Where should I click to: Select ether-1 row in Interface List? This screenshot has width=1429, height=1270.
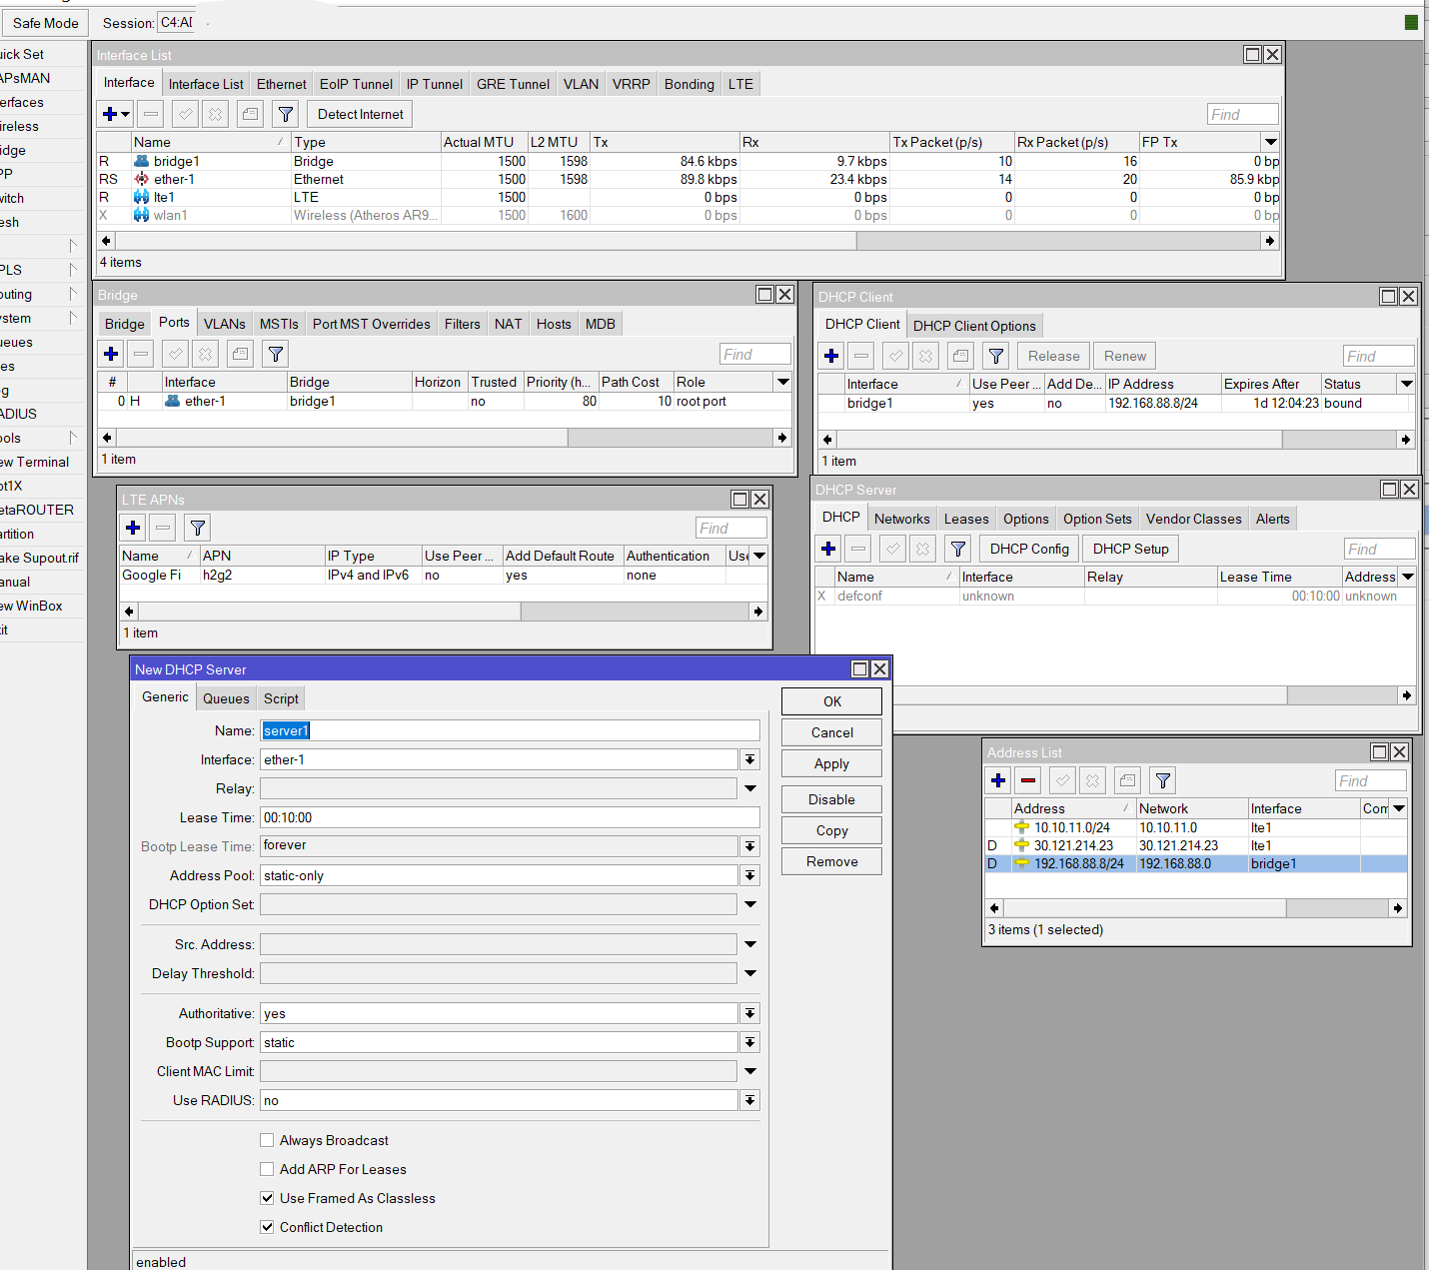click(688, 179)
